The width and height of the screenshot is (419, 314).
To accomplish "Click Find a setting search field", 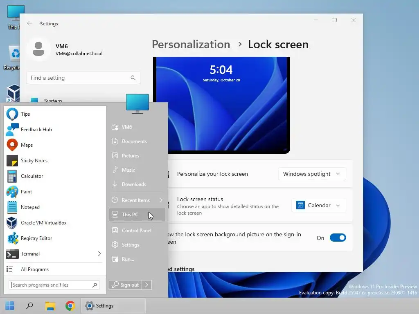I will (83, 78).
